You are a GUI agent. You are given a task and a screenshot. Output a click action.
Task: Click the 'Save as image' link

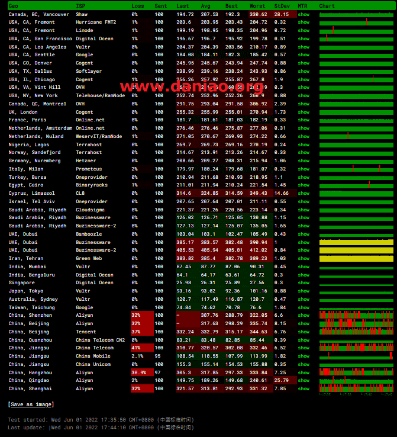pos(31,404)
